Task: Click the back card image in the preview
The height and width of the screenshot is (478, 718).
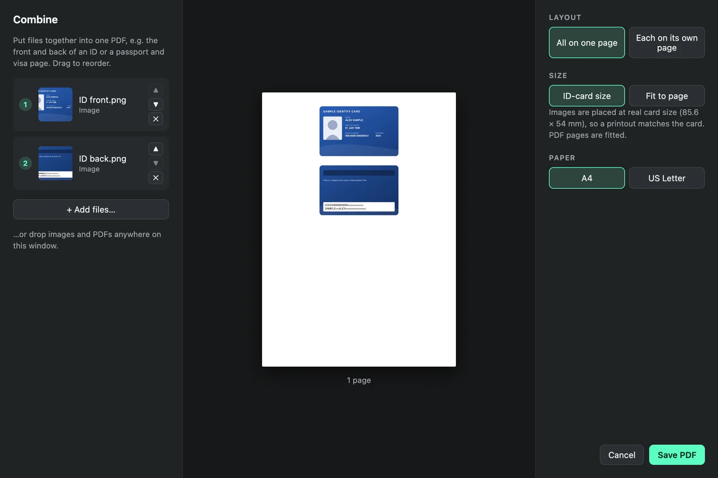Action: pyautogui.click(x=359, y=190)
